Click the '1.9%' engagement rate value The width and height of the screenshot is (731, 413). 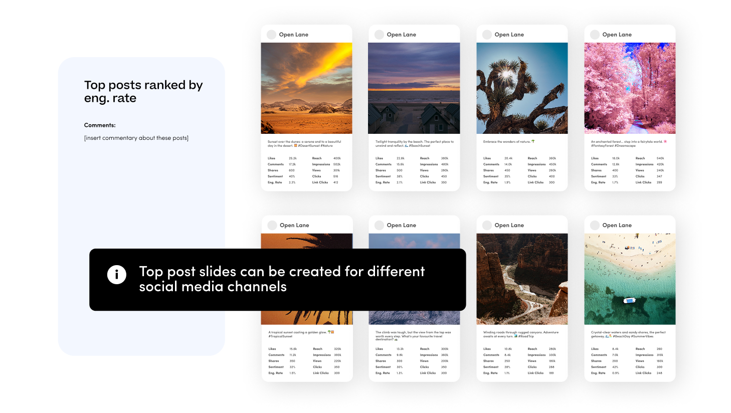click(x=507, y=182)
